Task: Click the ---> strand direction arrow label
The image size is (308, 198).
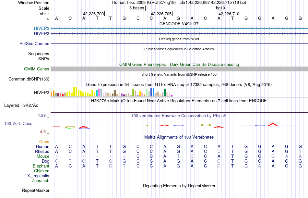Action: pos(46,19)
